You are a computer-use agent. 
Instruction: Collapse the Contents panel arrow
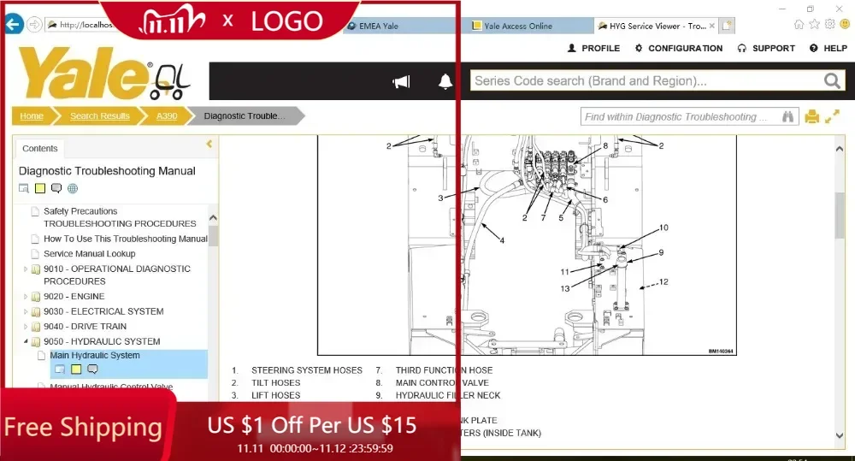209,144
